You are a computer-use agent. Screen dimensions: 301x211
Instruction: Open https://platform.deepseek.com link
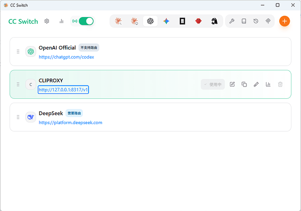click(x=70, y=123)
